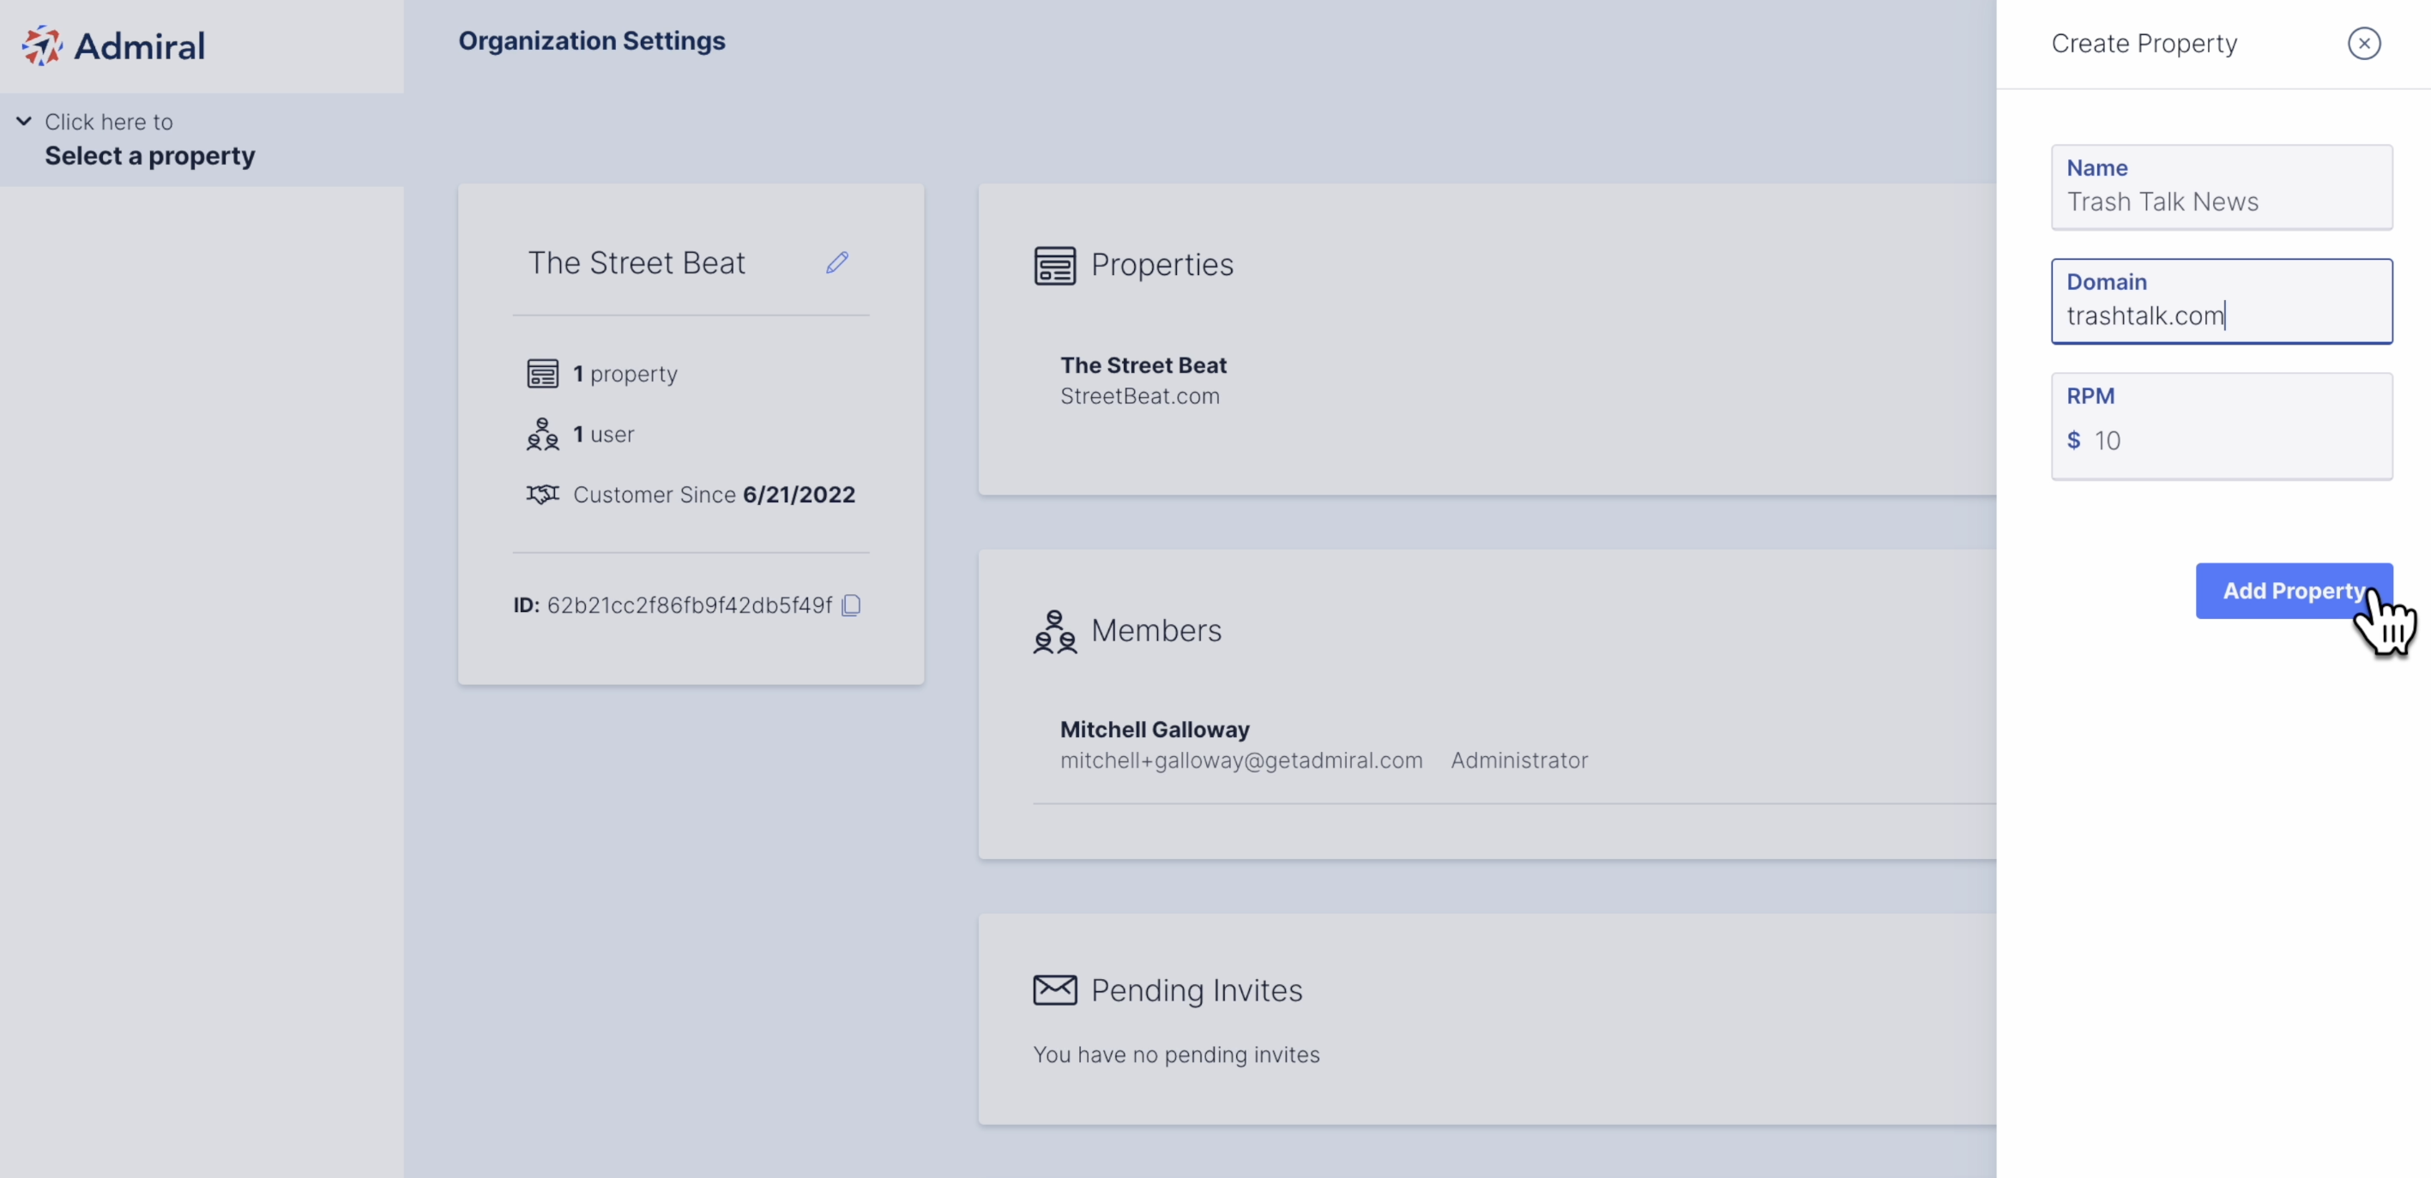Screen dimensions: 2431x1178
Task: Click the Admiral brand name text
Action: point(140,46)
